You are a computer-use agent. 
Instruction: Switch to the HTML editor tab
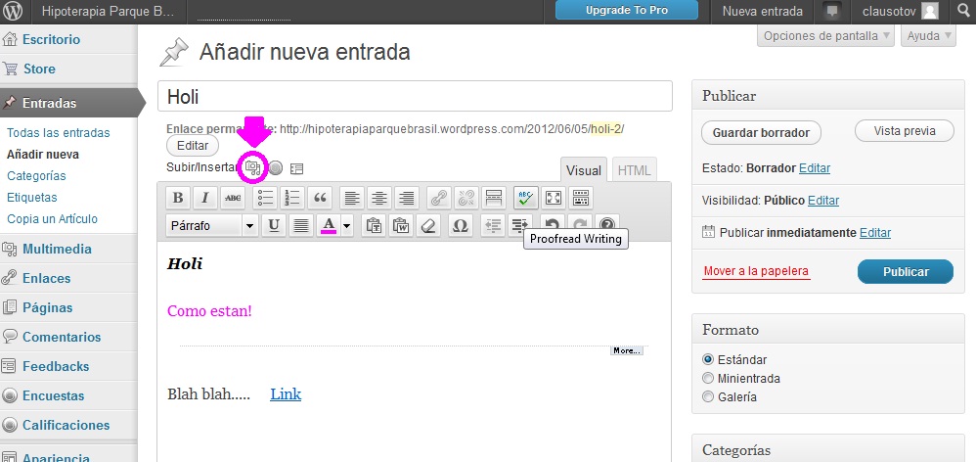pos(635,170)
